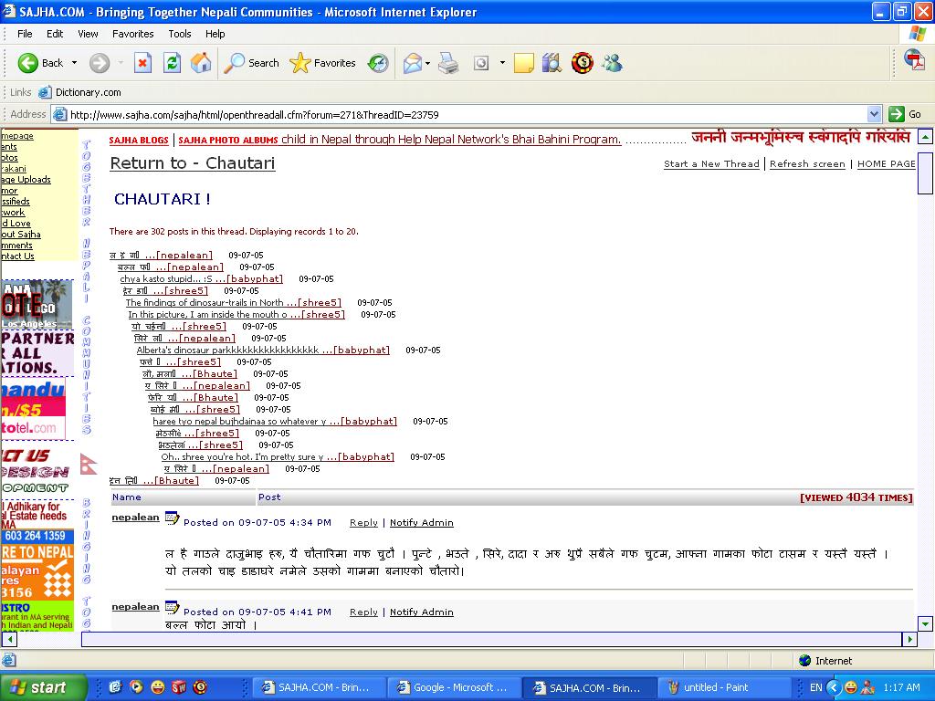
Task: Expand the Mail button dropdown arrow
Action: (428, 63)
